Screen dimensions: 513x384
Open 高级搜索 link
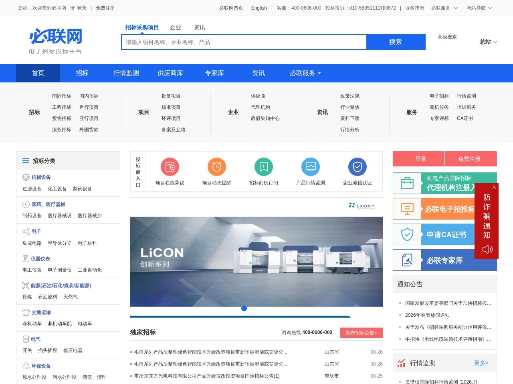(447, 37)
